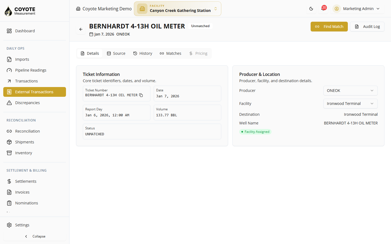Click the Report Day value
Image resolution: width=391 pixels, height=244 pixels.
(x=107, y=115)
